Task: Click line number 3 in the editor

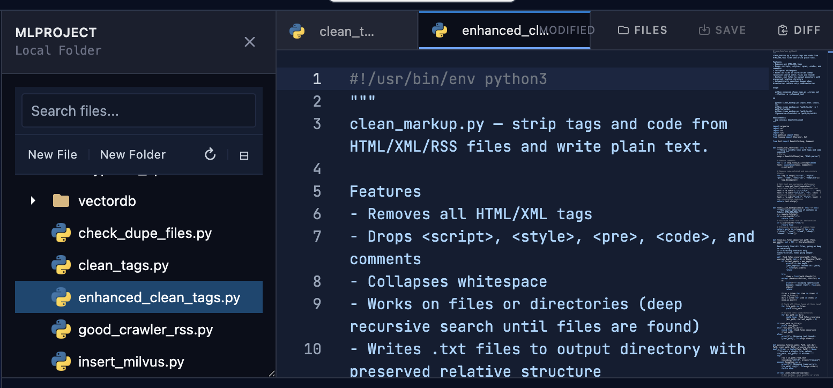Action: 317,124
